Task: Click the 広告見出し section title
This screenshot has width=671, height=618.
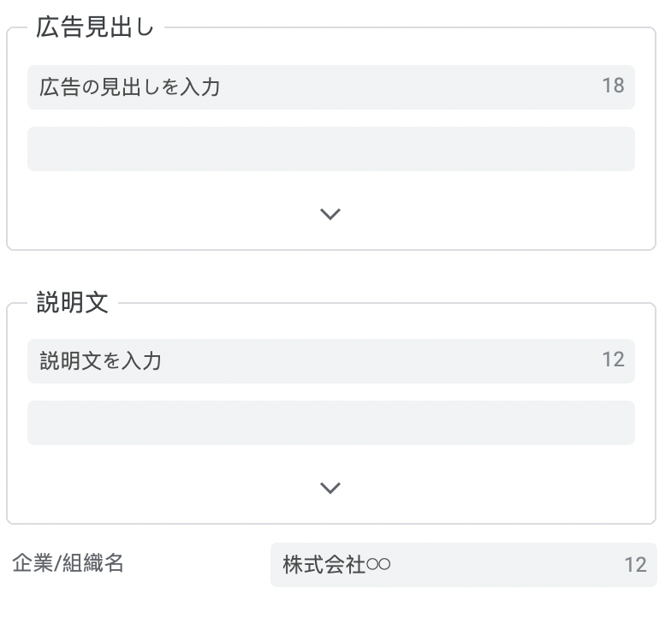Action: [94, 27]
